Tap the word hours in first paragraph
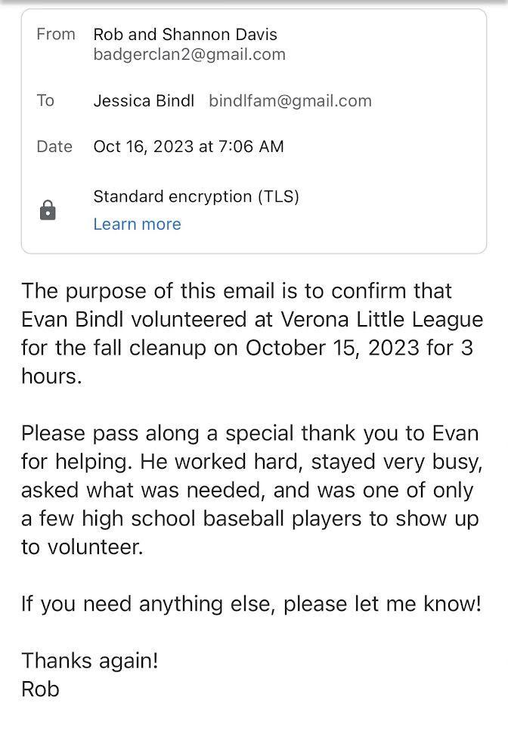Image resolution: width=508 pixels, height=756 pixels. click(51, 376)
